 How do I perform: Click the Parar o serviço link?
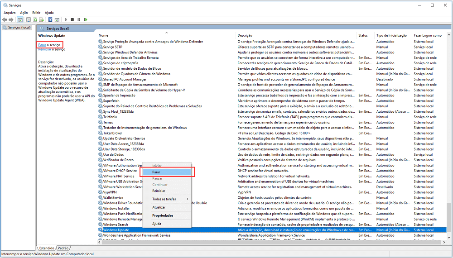pos(42,45)
